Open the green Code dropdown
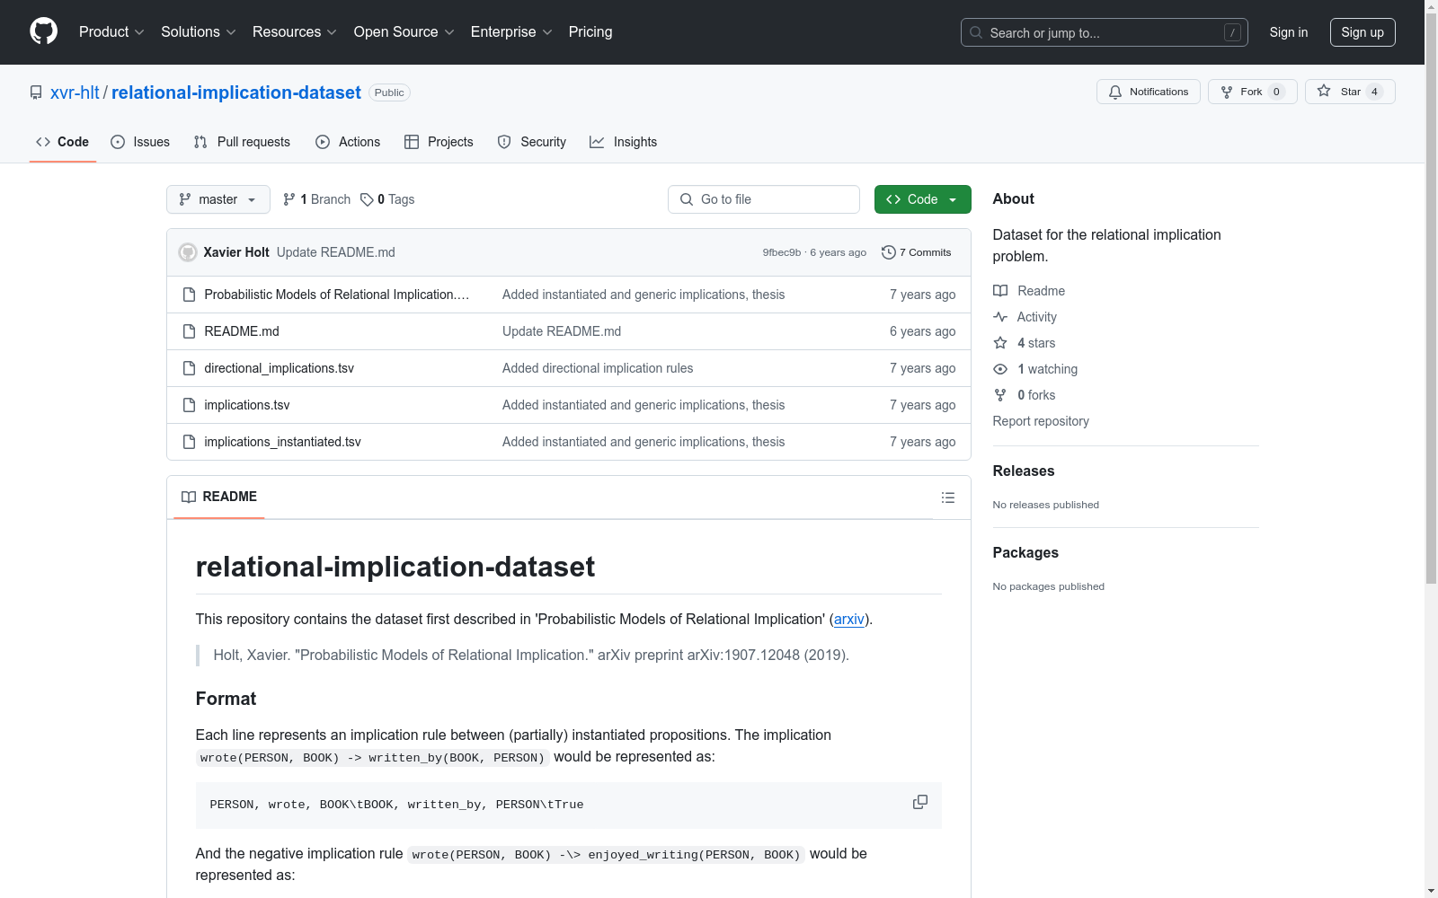1438x898 pixels. 923,199
